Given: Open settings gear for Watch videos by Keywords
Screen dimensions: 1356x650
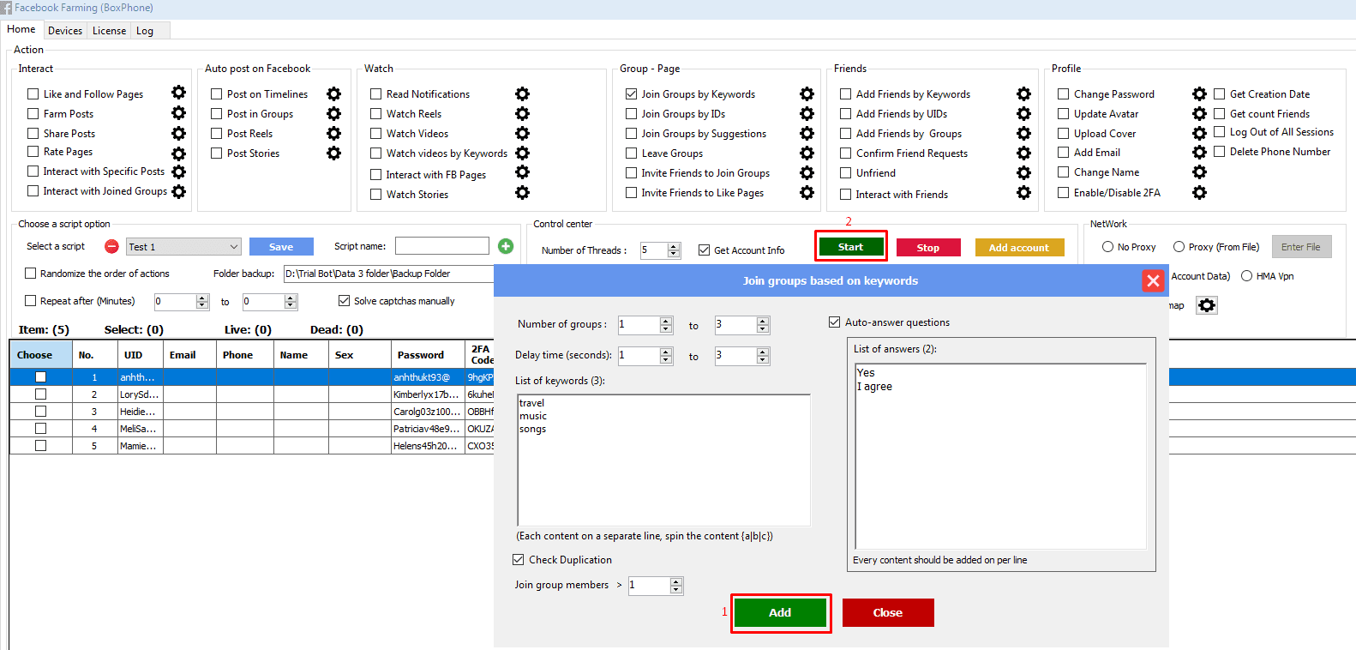Looking at the screenshot, I should click(522, 153).
